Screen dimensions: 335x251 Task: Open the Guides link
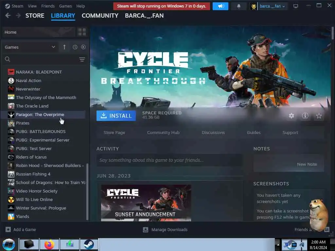254,133
